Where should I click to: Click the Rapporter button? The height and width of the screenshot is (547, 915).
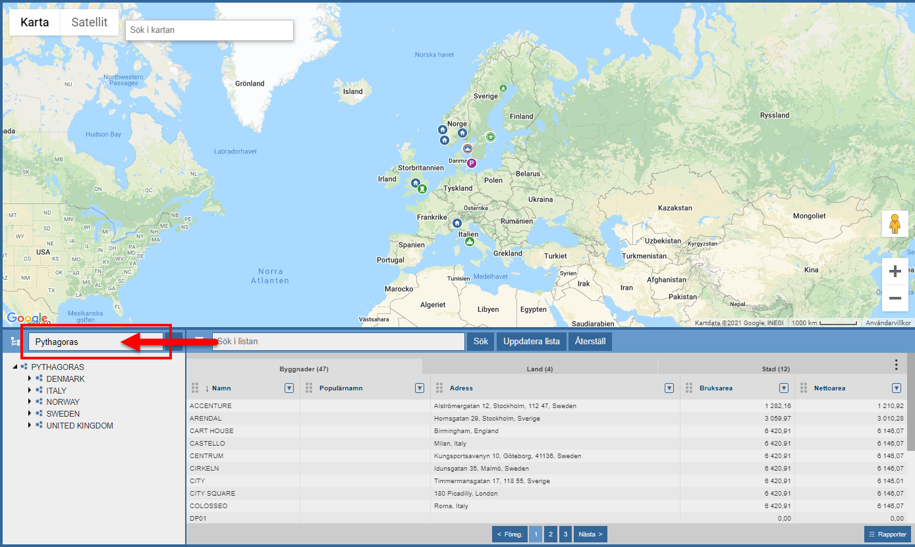pyautogui.click(x=887, y=534)
